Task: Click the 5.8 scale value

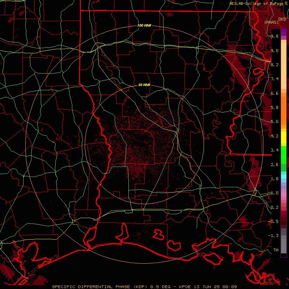Action: [x=275, y=108]
